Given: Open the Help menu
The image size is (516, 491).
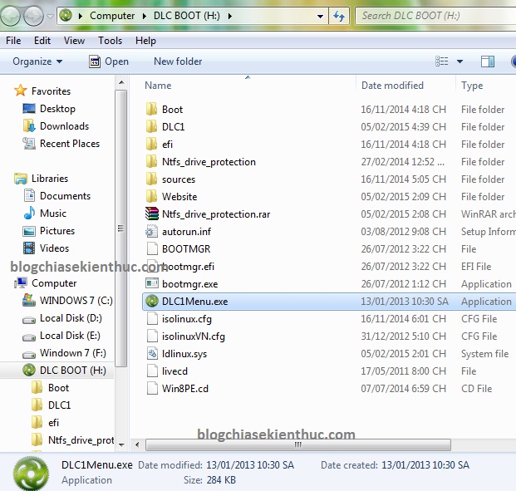Looking at the screenshot, I should click(145, 41).
